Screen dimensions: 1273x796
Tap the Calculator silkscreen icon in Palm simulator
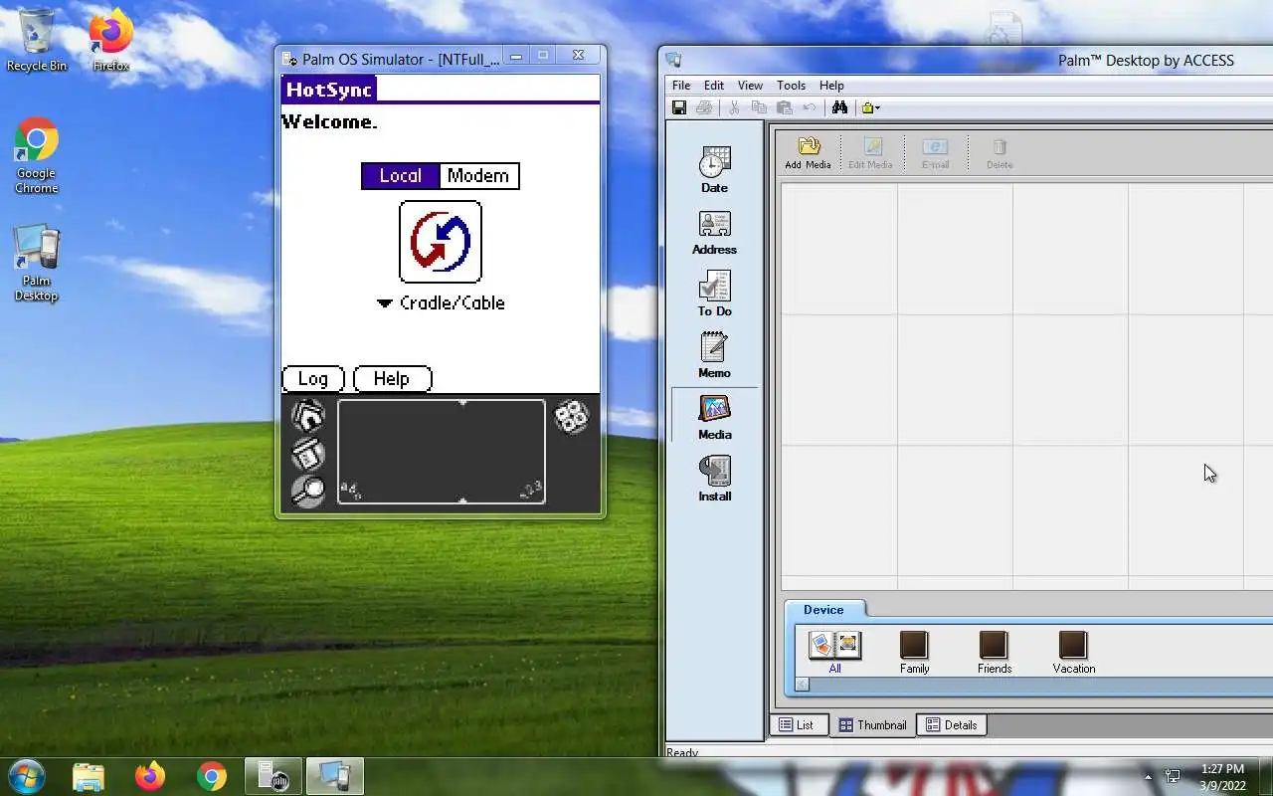pyautogui.click(x=572, y=417)
